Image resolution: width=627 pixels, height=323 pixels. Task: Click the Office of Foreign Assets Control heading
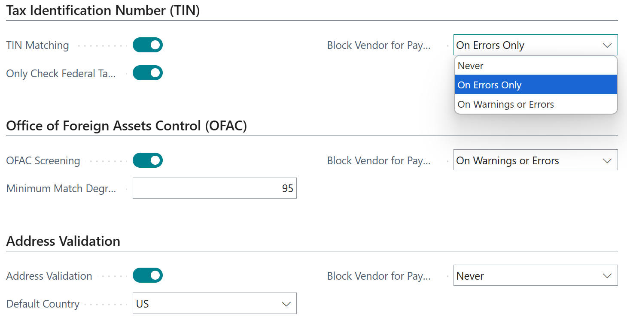point(126,126)
